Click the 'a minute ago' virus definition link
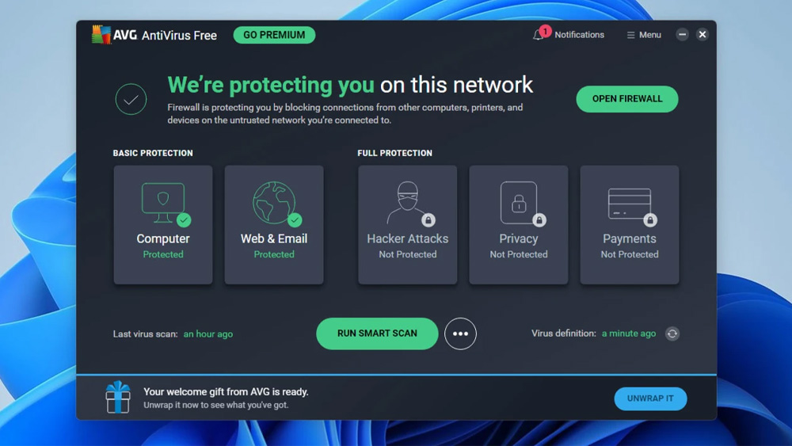Screen dimensions: 792x446 pyautogui.click(x=629, y=334)
